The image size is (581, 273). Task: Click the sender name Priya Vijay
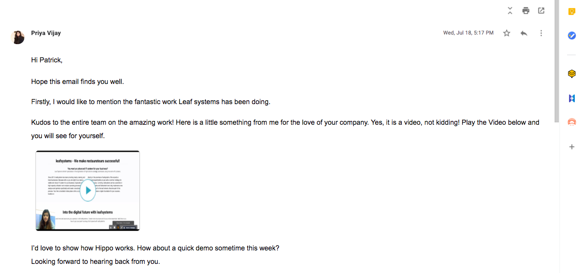(x=46, y=33)
